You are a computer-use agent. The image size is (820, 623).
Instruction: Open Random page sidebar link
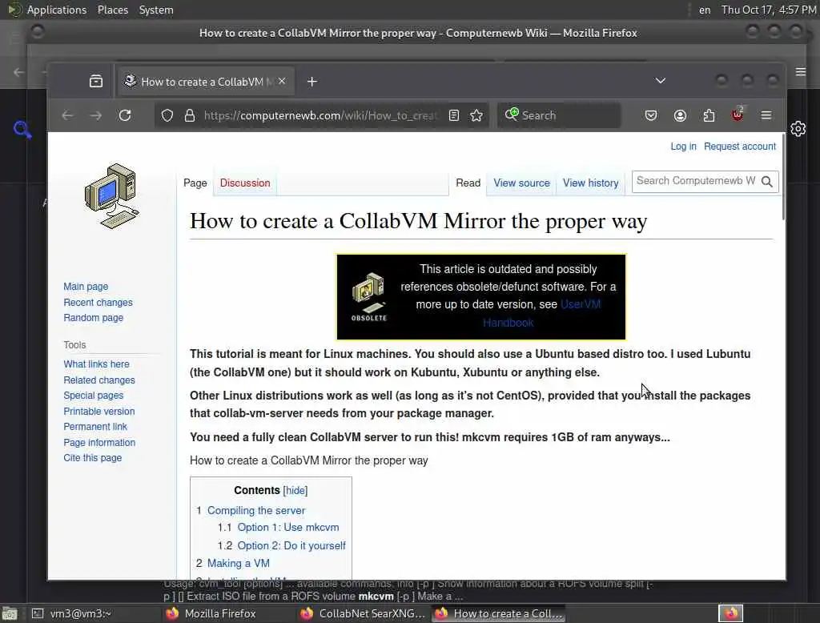(x=93, y=318)
